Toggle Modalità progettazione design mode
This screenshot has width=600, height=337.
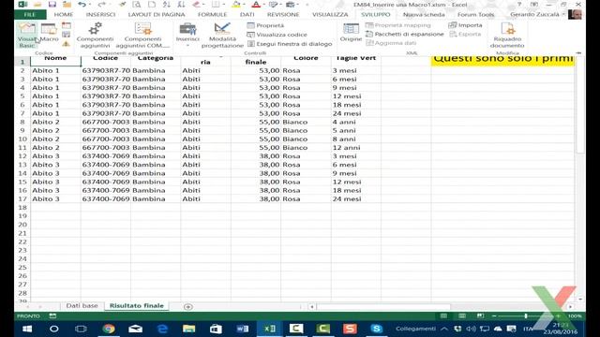click(x=222, y=36)
